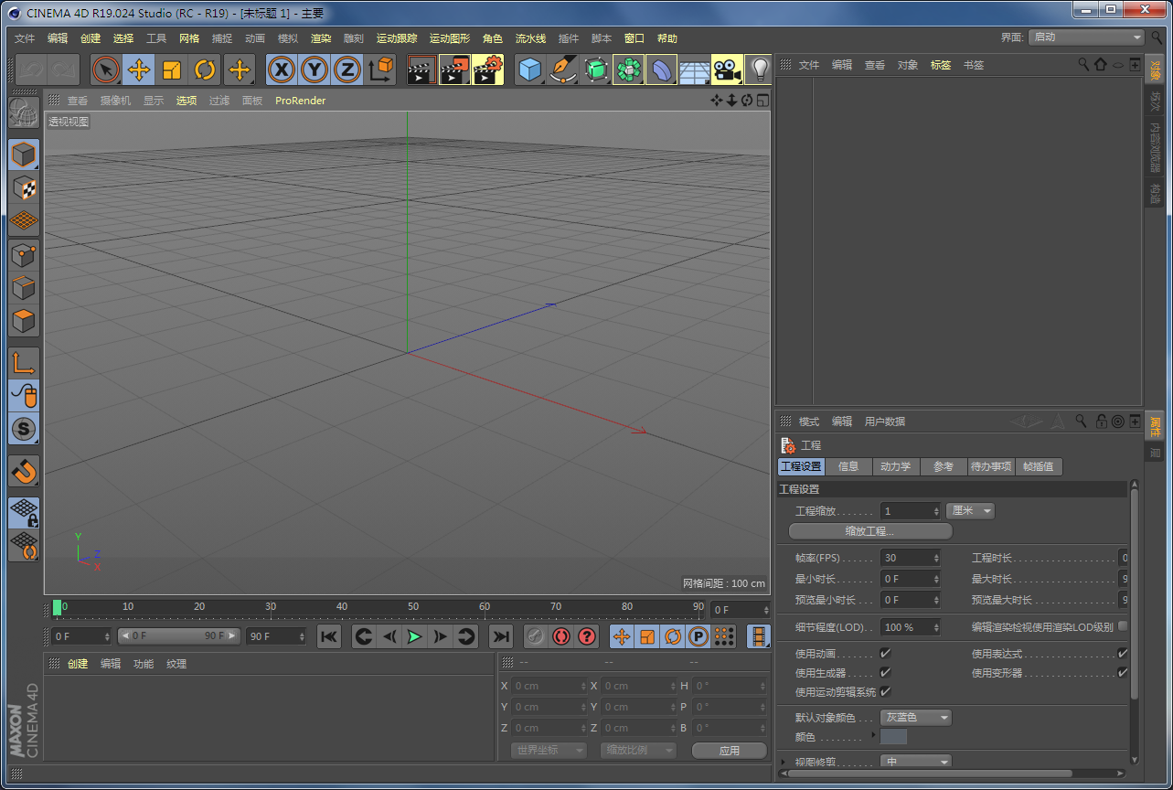Click the Render to Picture Viewer icon
Screen dimensions: 1173x790
click(454, 69)
